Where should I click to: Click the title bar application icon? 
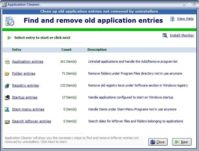pyautogui.click(x=4, y=4)
